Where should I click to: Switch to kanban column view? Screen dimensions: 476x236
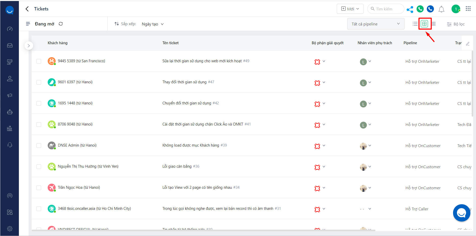pyautogui.click(x=434, y=24)
